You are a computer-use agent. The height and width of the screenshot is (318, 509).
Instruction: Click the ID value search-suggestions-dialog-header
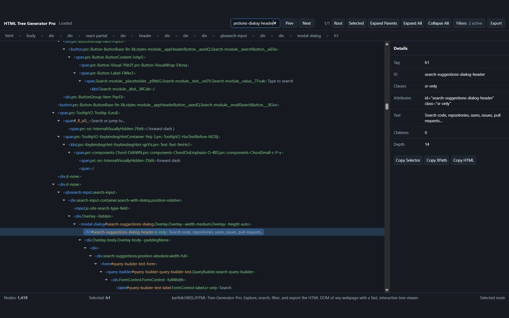click(x=455, y=74)
